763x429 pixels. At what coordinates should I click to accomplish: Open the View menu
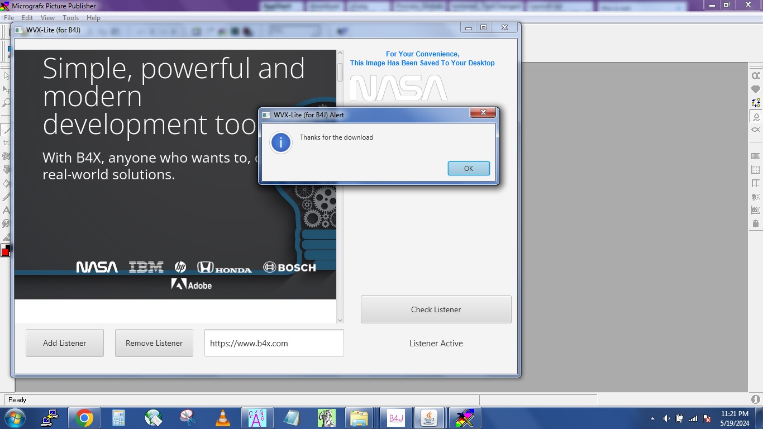[47, 18]
